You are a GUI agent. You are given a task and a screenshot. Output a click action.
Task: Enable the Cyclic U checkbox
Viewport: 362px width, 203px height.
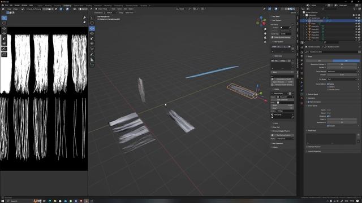pyautogui.click(x=328, y=110)
